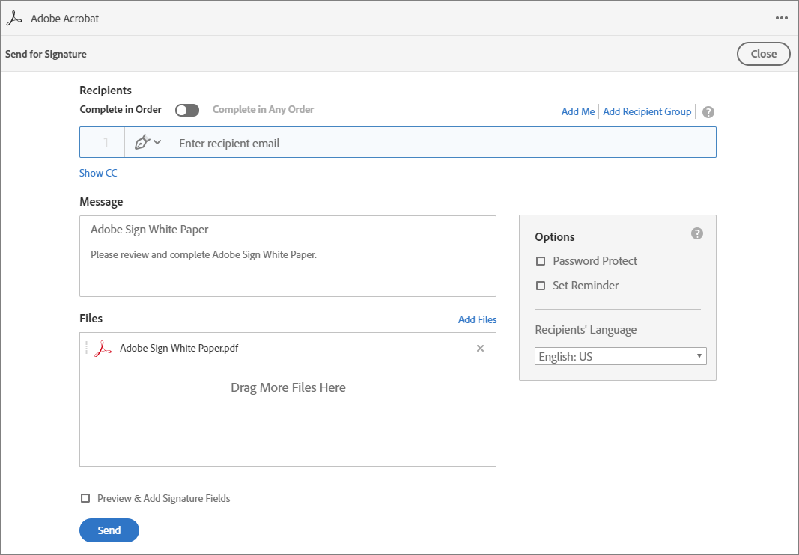Click the Options help question mark icon
The height and width of the screenshot is (555, 799).
697,233
